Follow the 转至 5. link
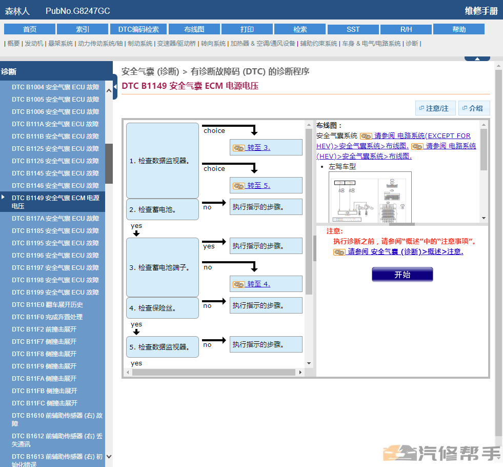This screenshot has width=503, height=467. tap(258, 185)
